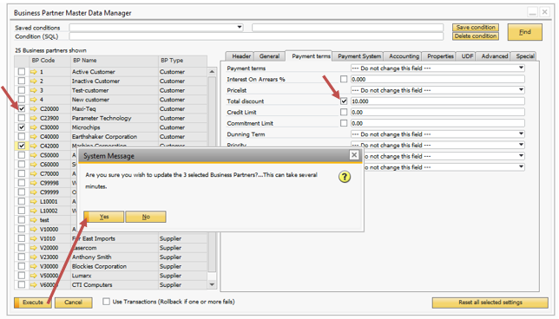Open link arrow for V50000 Lumarx

[34, 275]
